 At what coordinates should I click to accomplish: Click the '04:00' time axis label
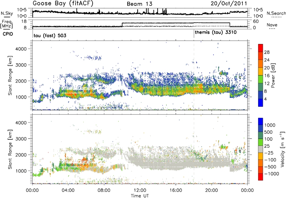68,190
